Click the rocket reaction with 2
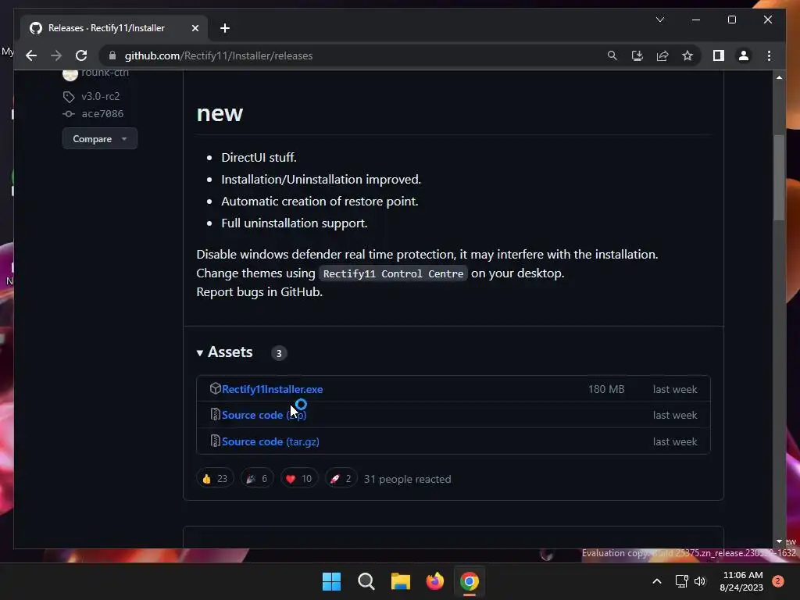 point(341,479)
